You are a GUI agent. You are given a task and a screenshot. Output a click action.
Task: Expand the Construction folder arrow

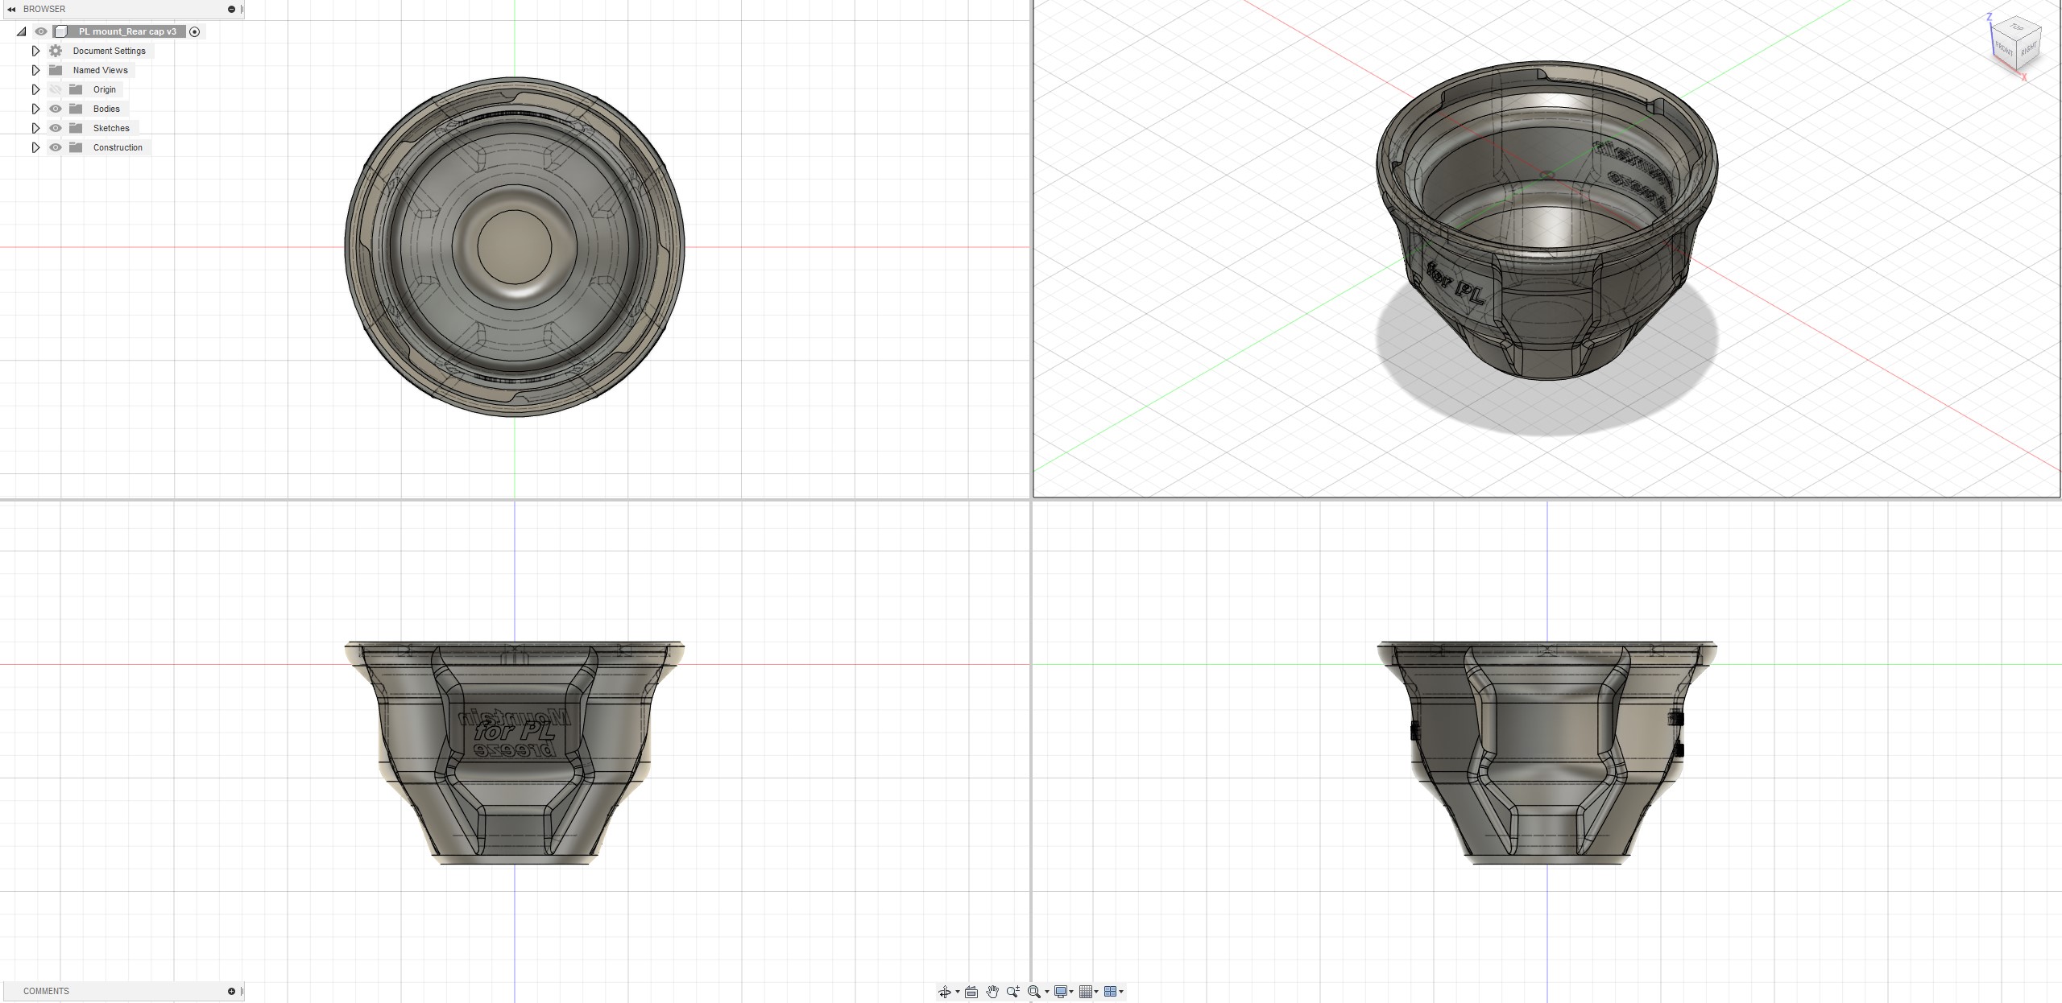35,147
